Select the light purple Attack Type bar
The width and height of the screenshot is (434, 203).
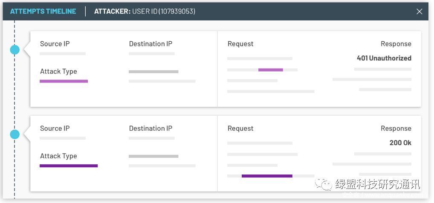coord(64,81)
